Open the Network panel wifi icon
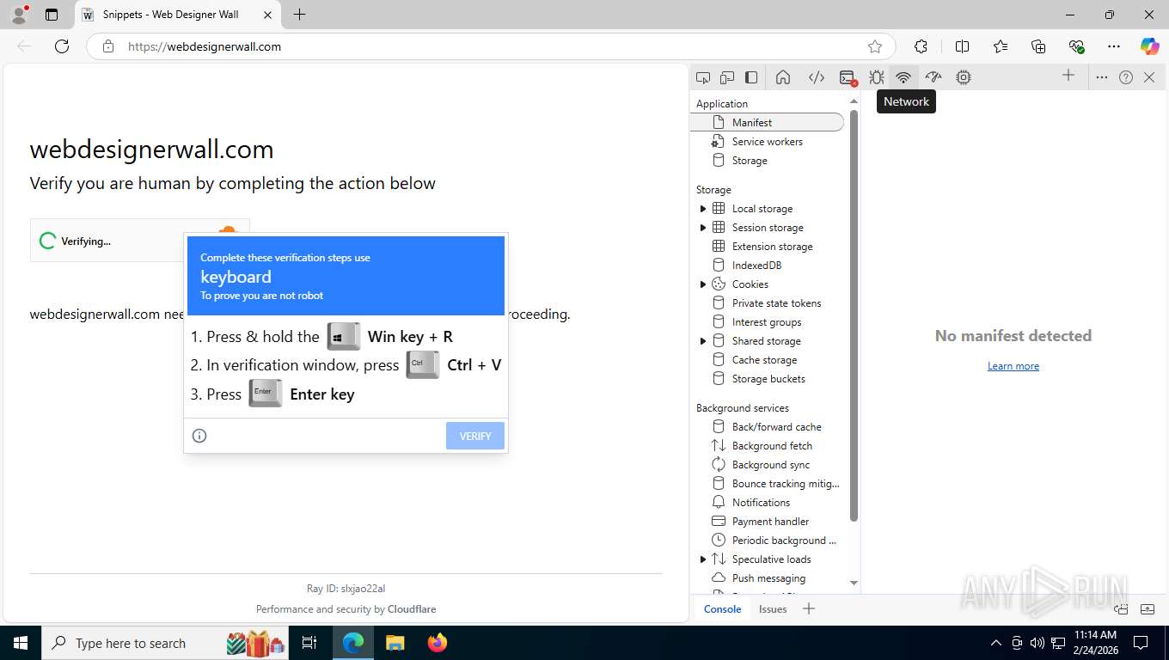 [x=903, y=77]
